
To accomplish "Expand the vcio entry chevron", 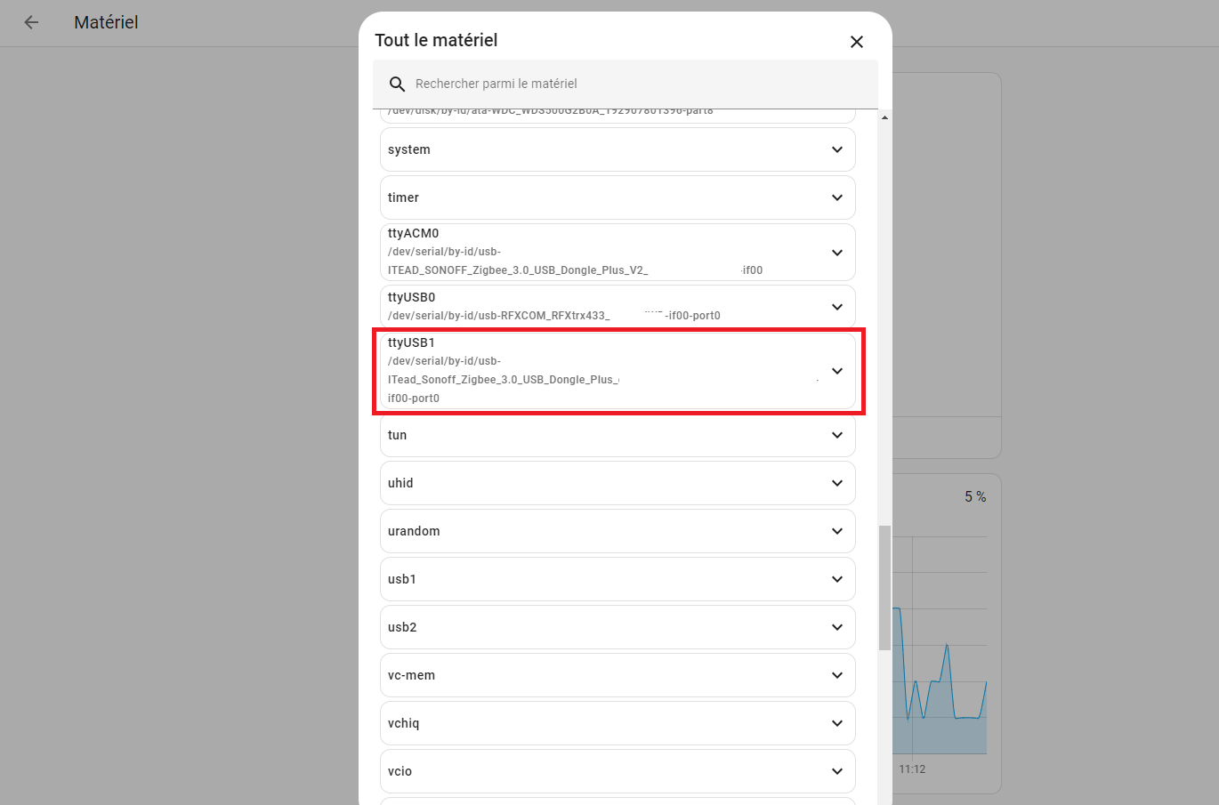I will tap(837, 771).
